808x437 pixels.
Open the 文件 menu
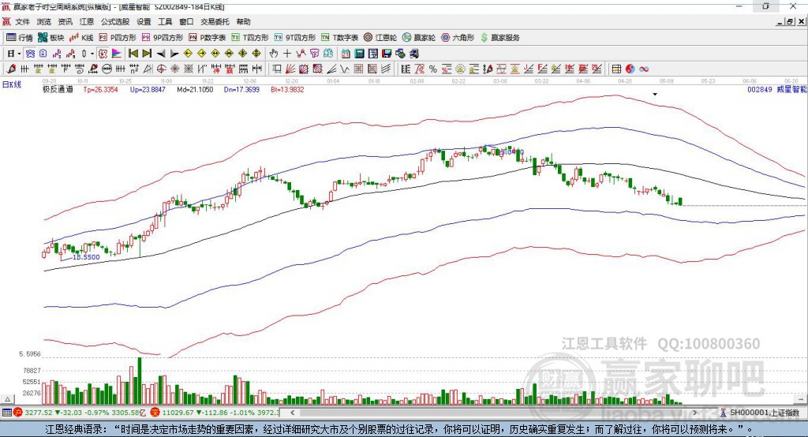coord(22,21)
